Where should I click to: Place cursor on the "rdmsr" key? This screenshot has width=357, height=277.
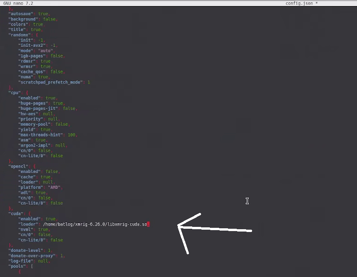click(x=27, y=61)
